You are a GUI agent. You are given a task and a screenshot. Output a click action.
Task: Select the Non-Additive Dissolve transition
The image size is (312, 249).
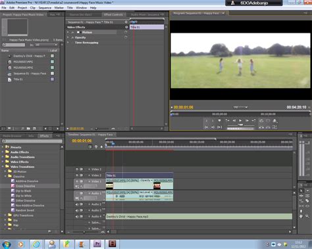coord(30,206)
